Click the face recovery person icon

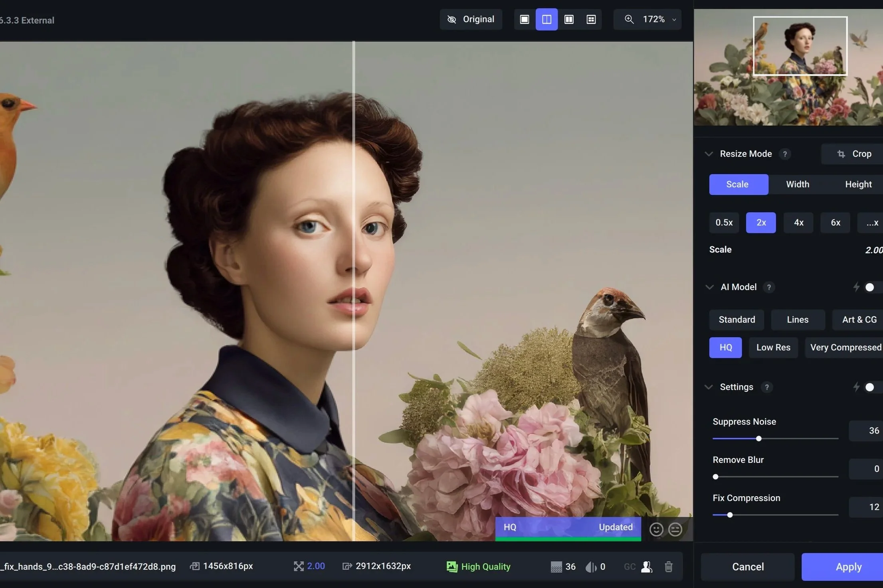pyautogui.click(x=647, y=566)
